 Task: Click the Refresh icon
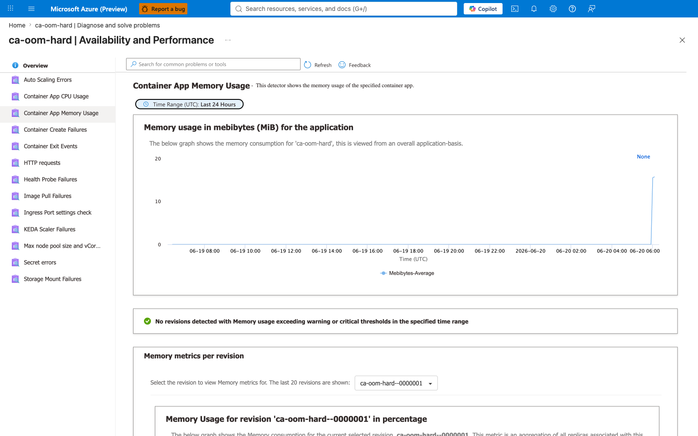pyautogui.click(x=308, y=65)
